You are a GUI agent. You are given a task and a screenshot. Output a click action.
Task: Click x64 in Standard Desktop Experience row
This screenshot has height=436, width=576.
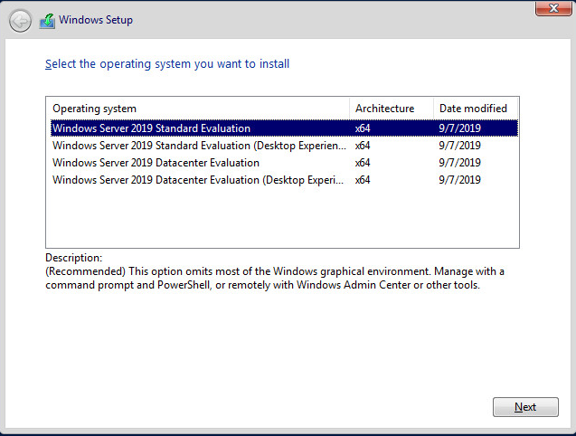pos(363,146)
